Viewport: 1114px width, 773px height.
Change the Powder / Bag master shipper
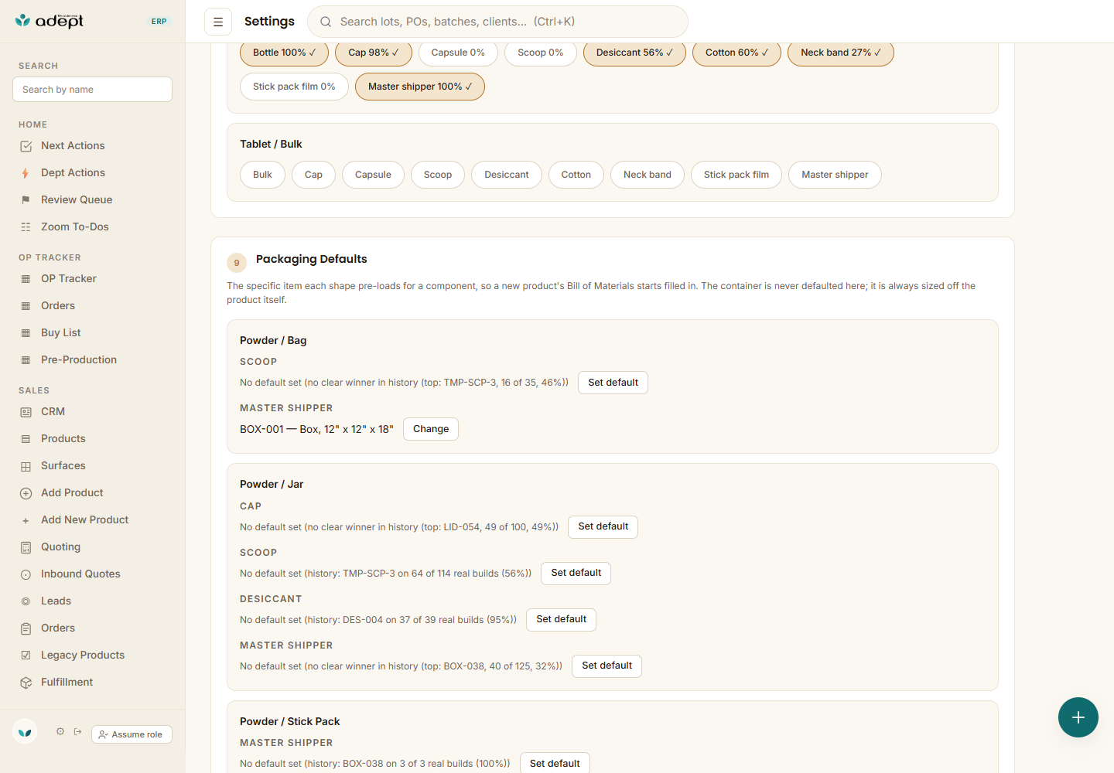pyautogui.click(x=431, y=429)
